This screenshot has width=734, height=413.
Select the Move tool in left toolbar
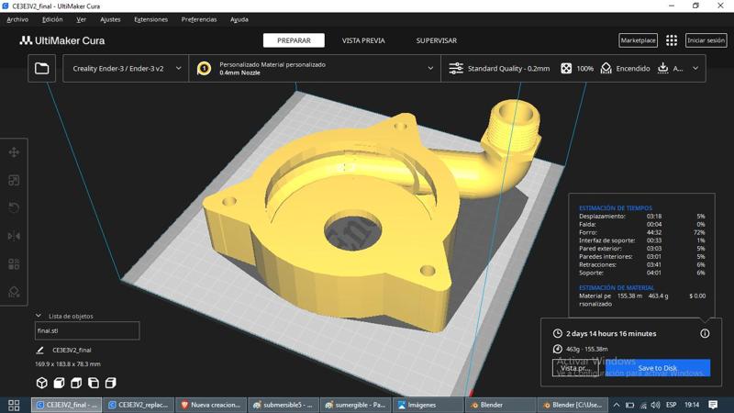(14, 152)
